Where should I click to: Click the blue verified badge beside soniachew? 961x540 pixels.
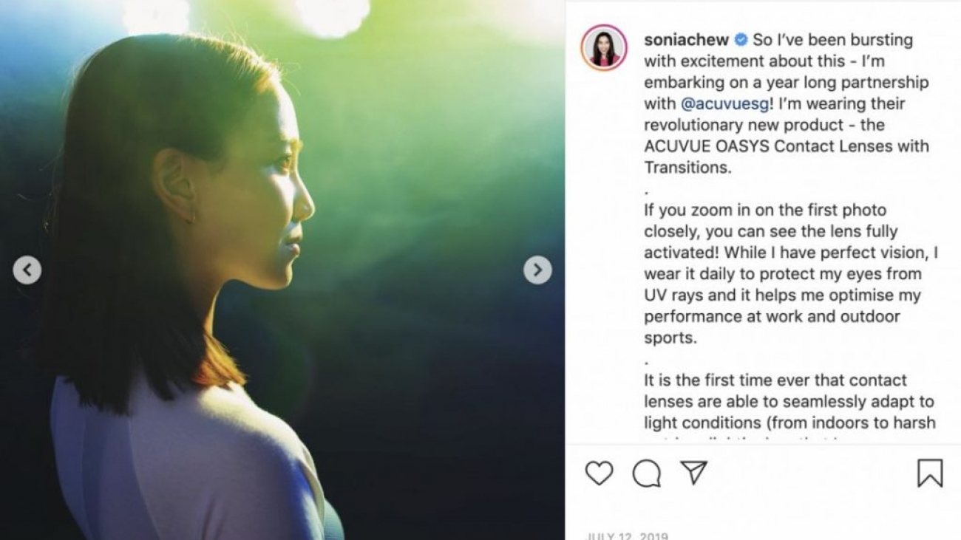[x=741, y=40]
